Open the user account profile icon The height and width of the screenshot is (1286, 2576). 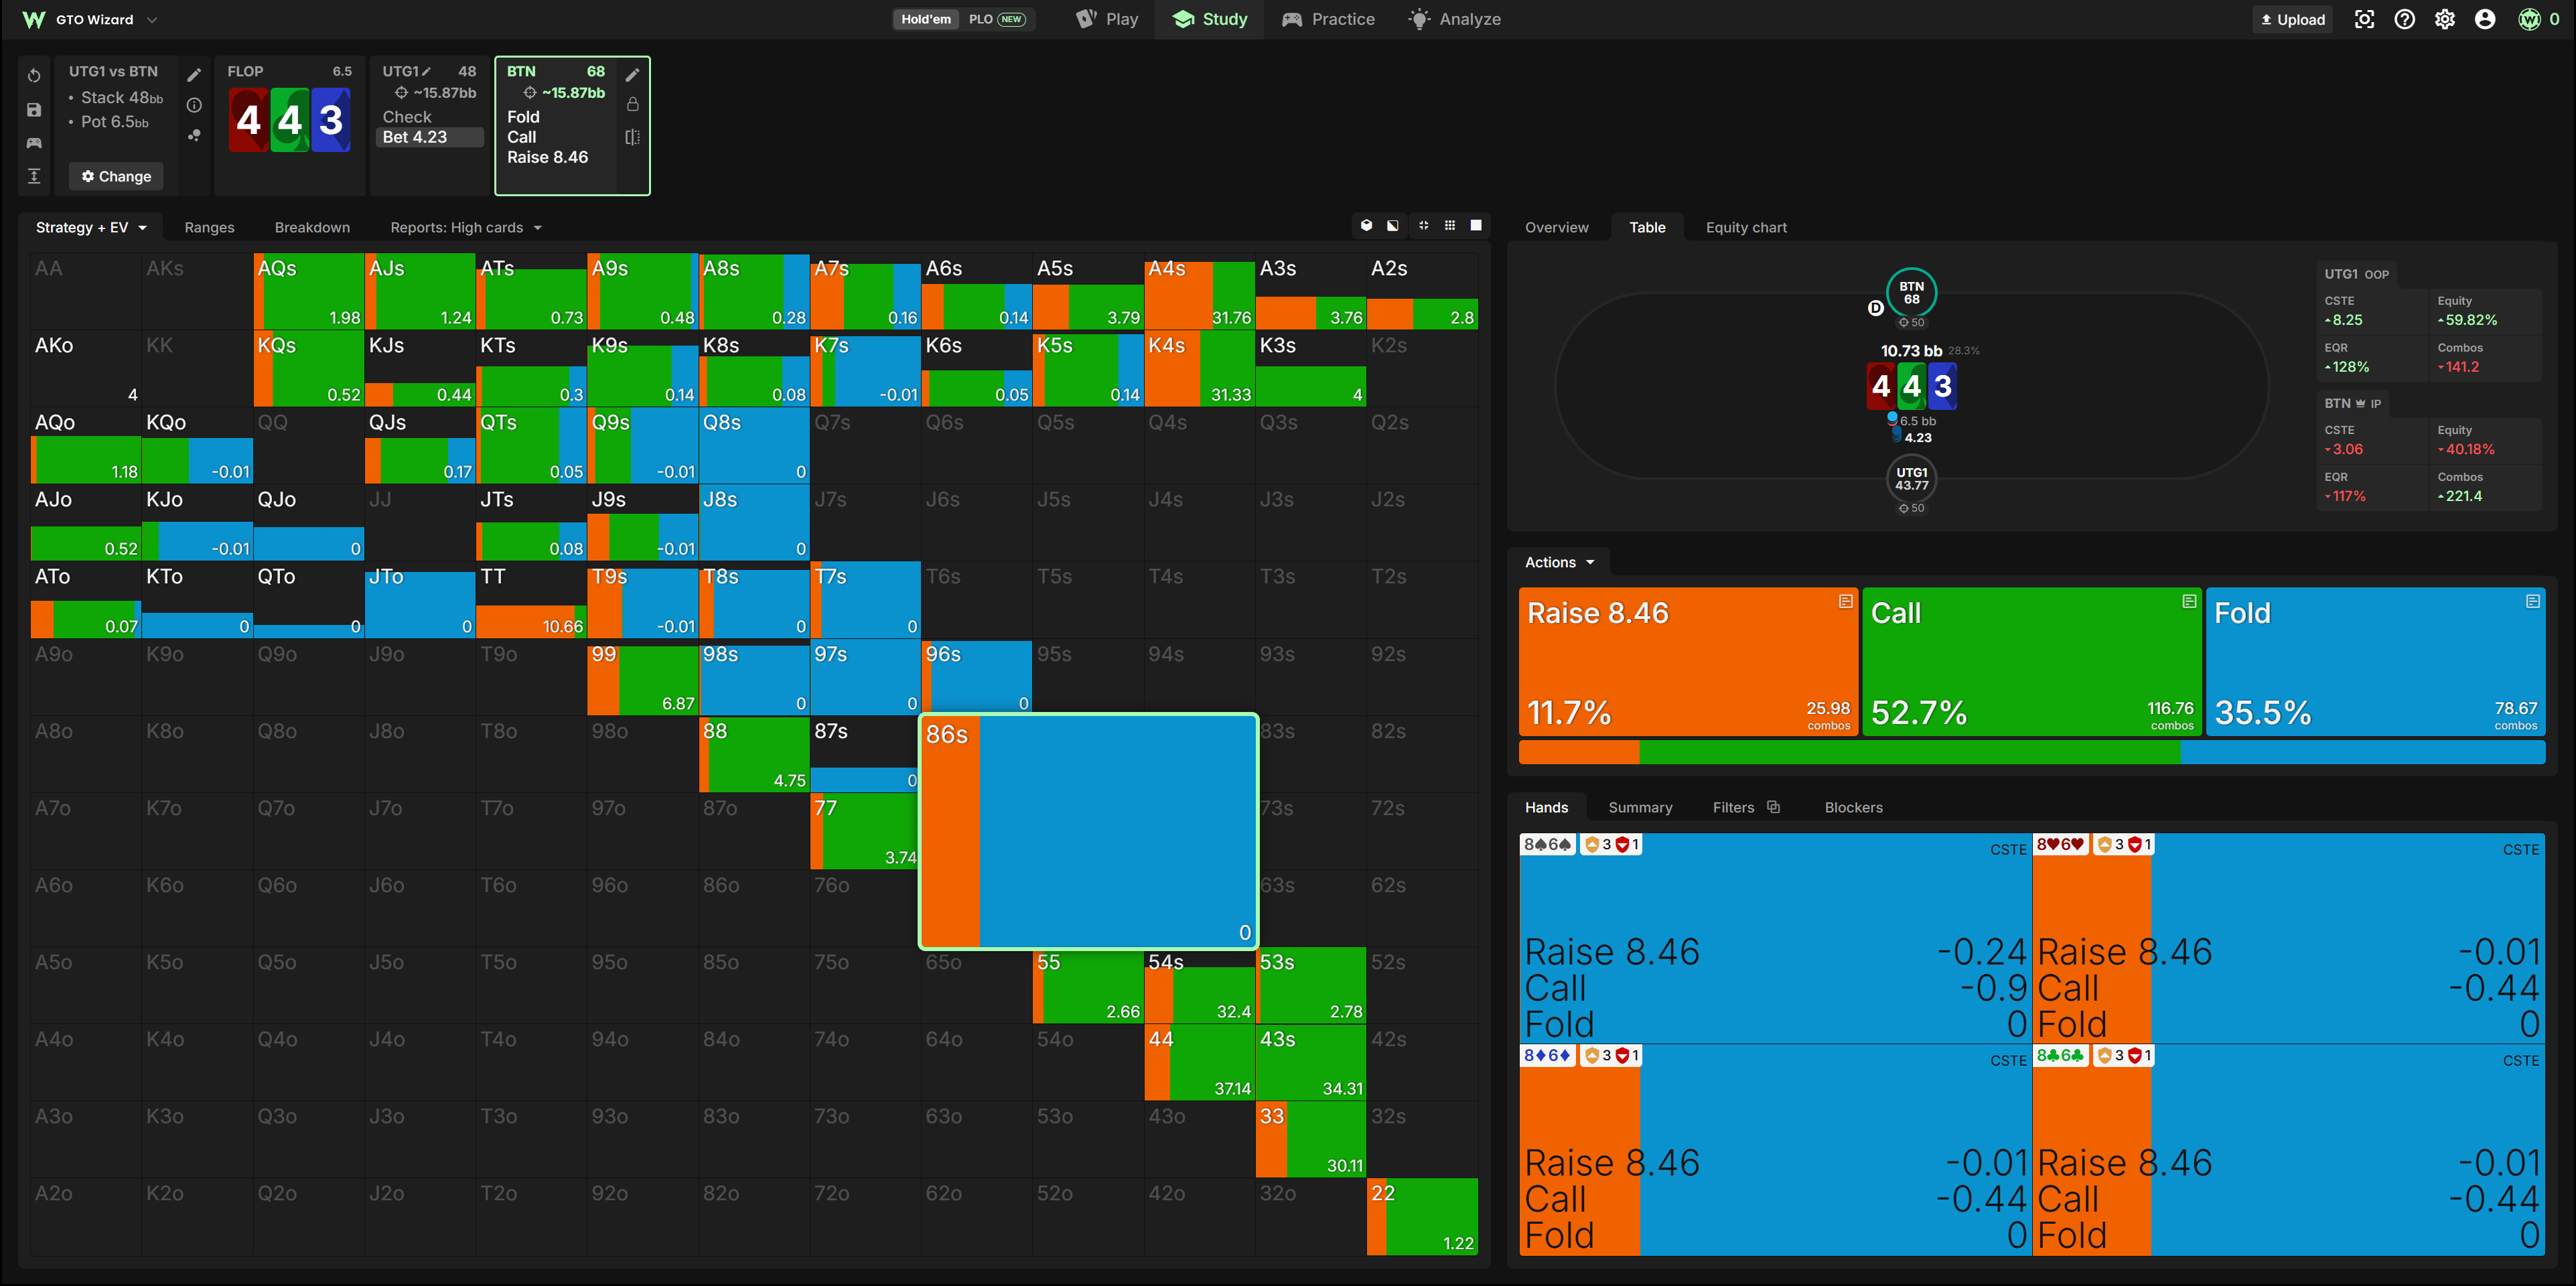(2484, 19)
